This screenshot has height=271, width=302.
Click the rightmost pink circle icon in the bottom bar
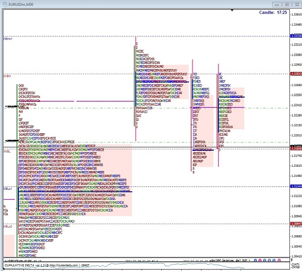click(x=279, y=260)
